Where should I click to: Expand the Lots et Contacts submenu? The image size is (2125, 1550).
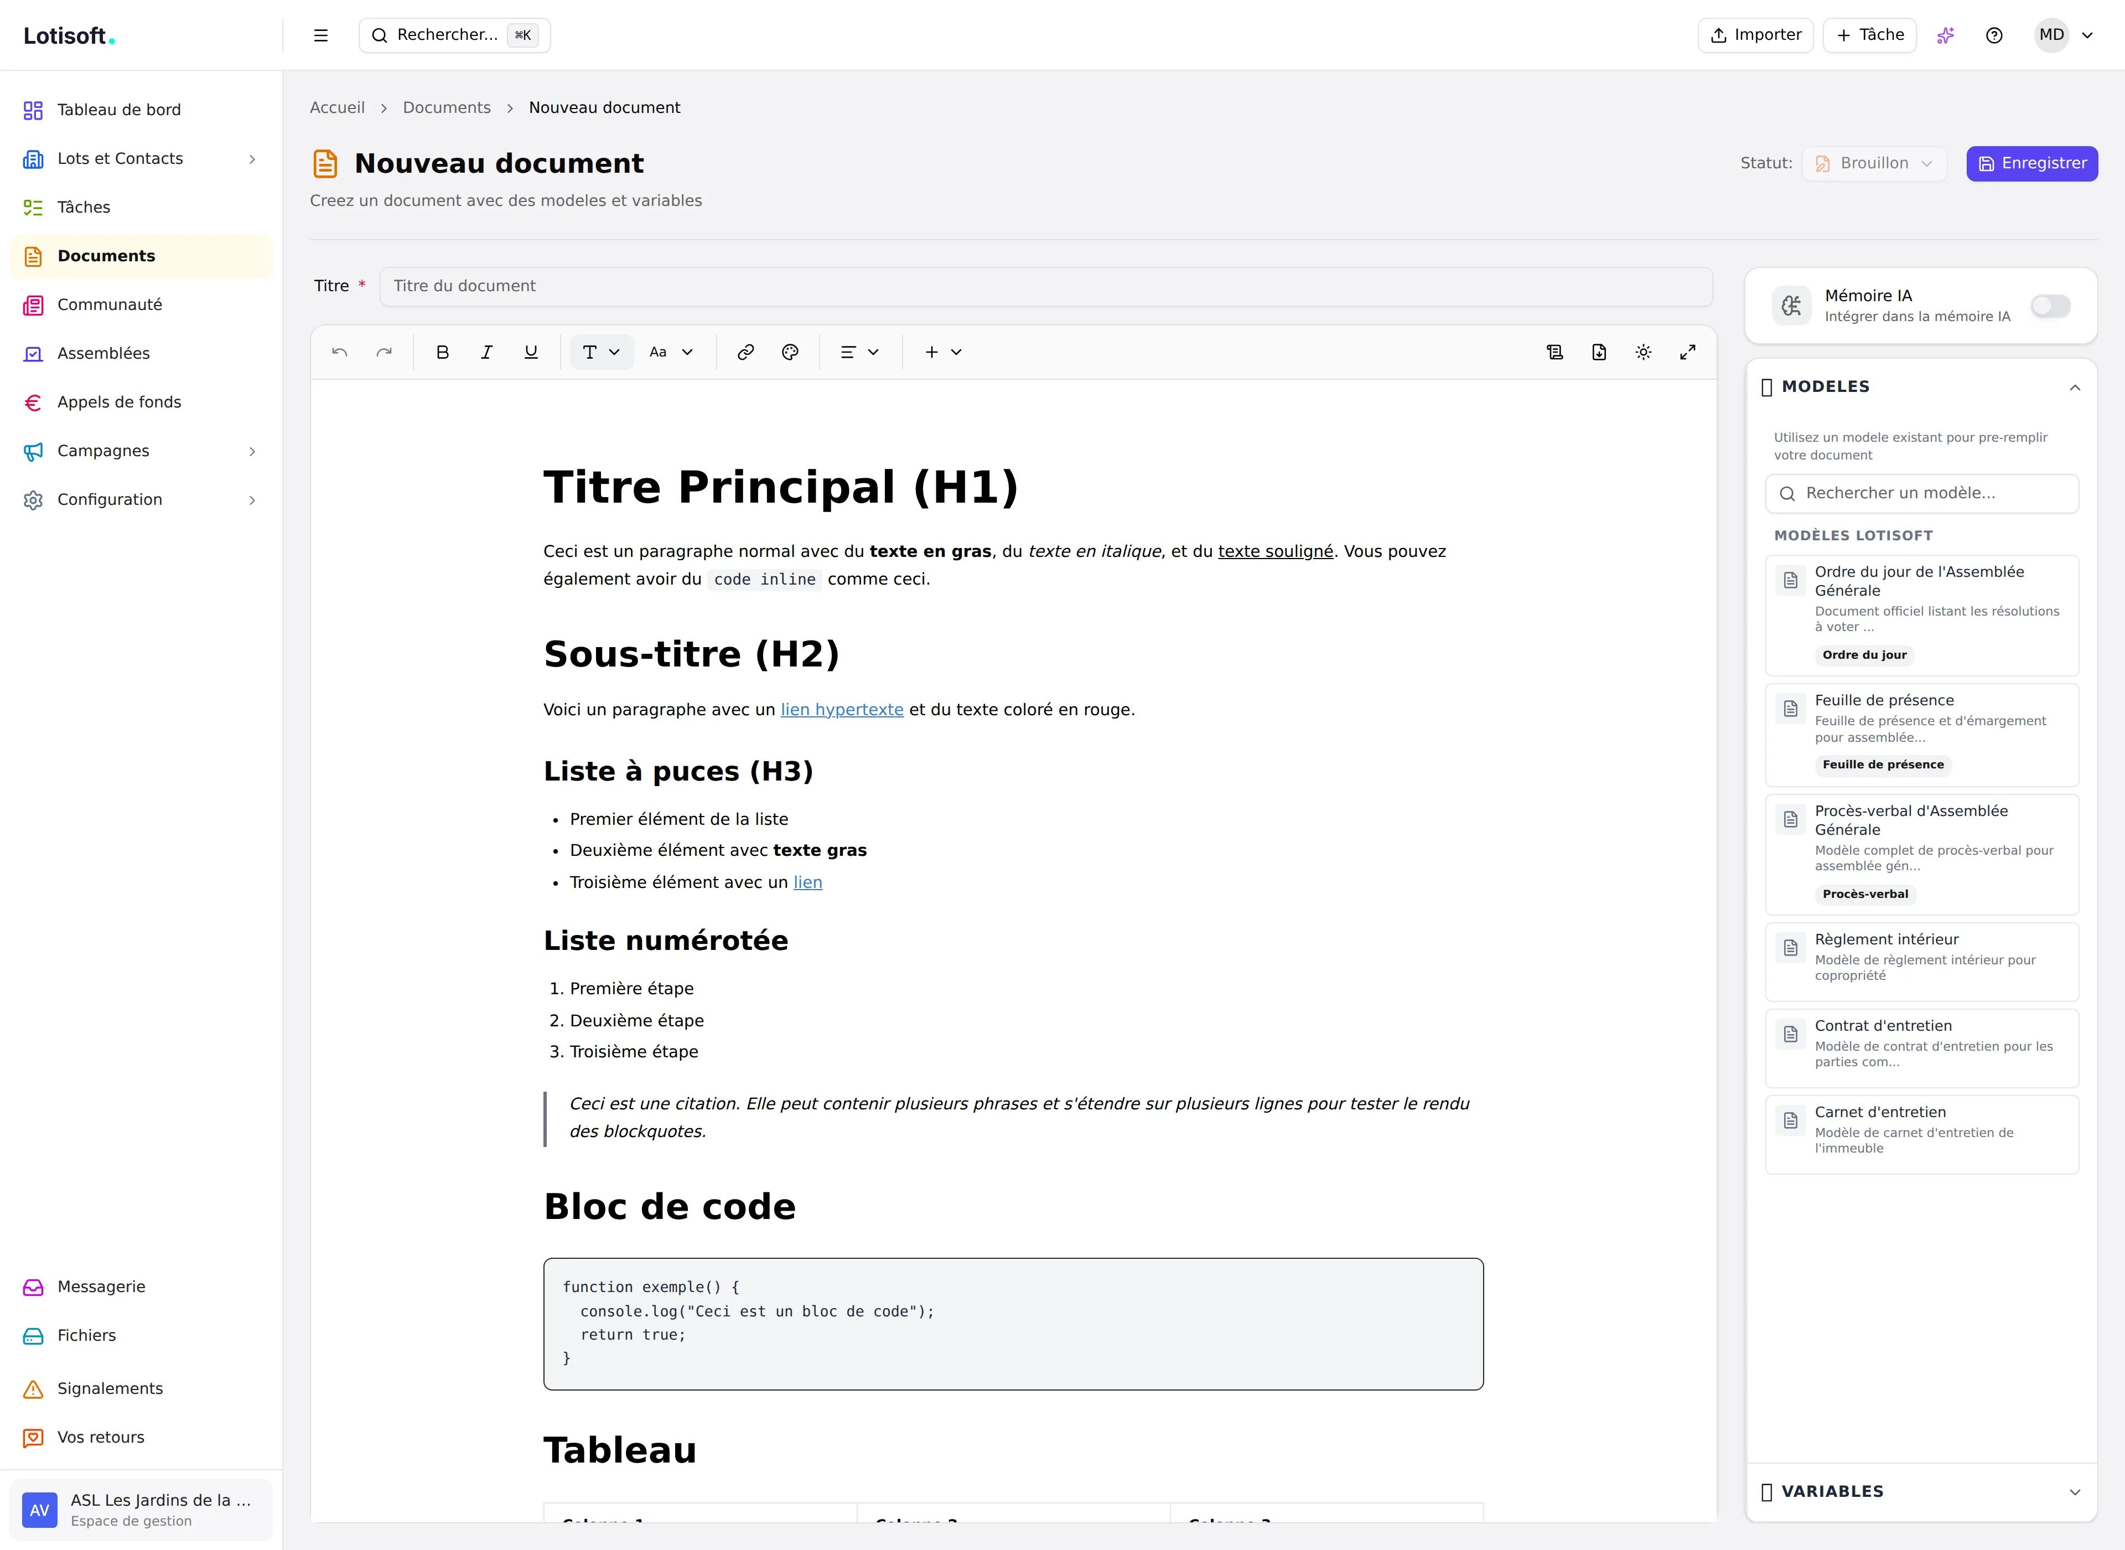(251, 159)
